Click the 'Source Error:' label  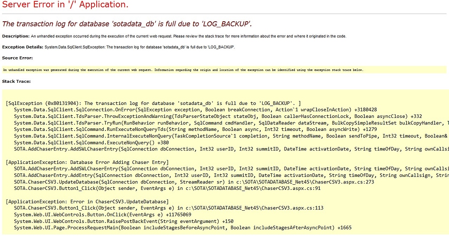[17, 58]
